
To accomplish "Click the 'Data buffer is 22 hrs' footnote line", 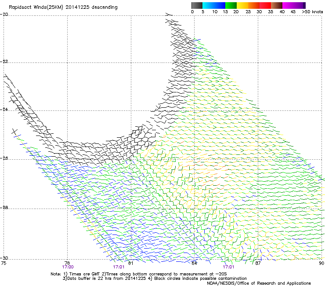I will 155,279.
